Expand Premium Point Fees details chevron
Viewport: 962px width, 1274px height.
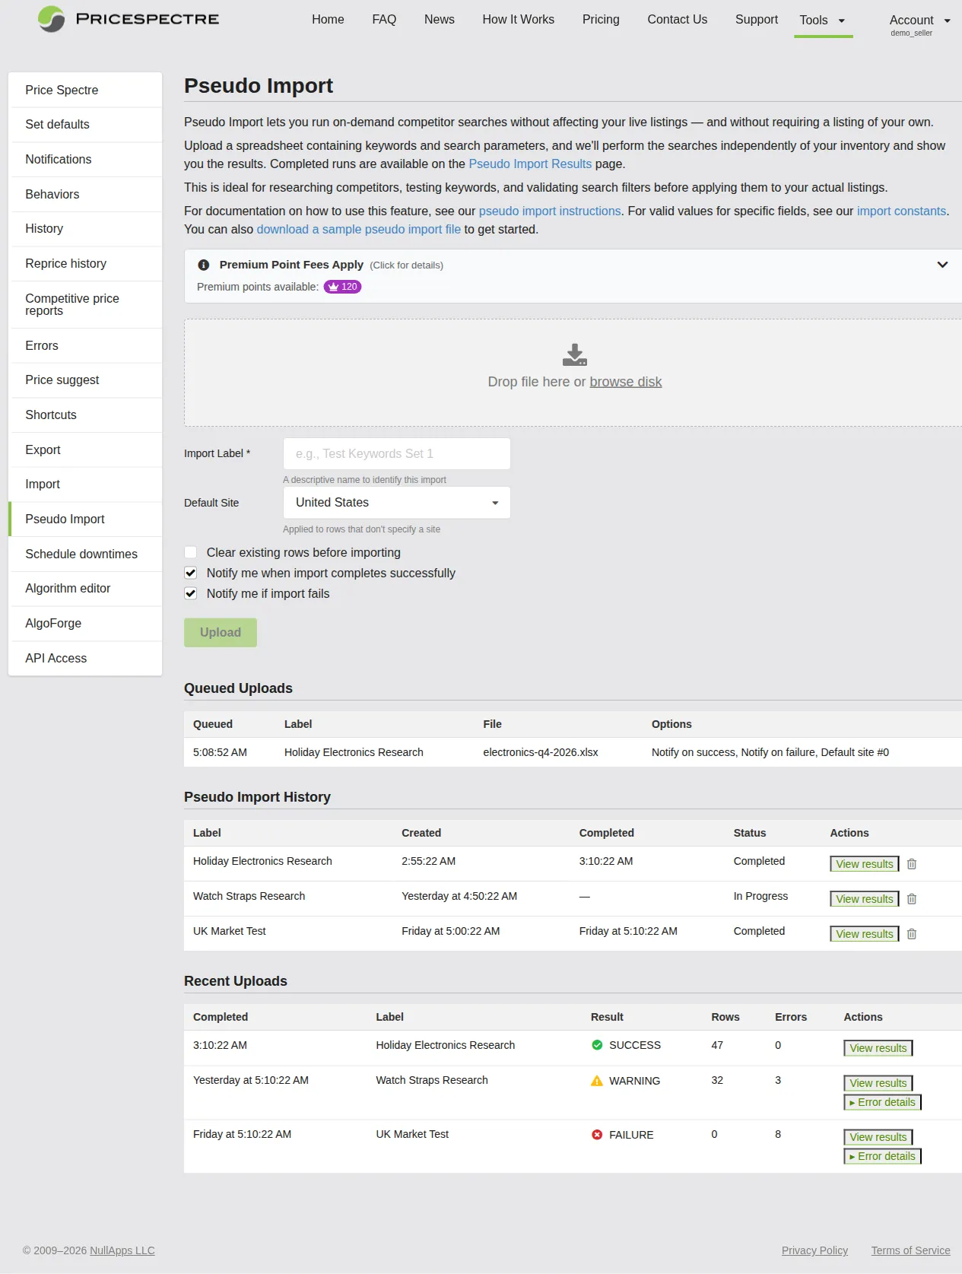tap(942, 265)
